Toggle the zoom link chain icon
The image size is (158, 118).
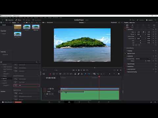(x=144, y=32)
